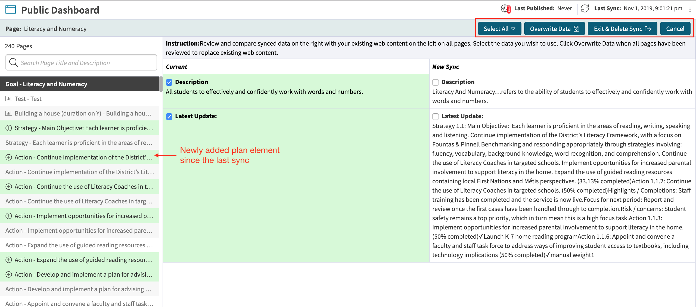Click the plus icon on Action - Continue the use of Literacy Coaches
Image resolution: width=696 pixels, height=307 pixels.
pos(9,187)
